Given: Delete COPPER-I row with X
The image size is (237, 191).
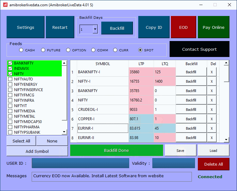Looking at the screenshot, I should 212,119.
